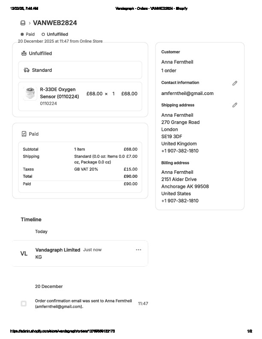Image resolution: width=262 pixels, height=339 pixels.
Task: Click the amferntheil@gmail.com email address
Action: 187,93
